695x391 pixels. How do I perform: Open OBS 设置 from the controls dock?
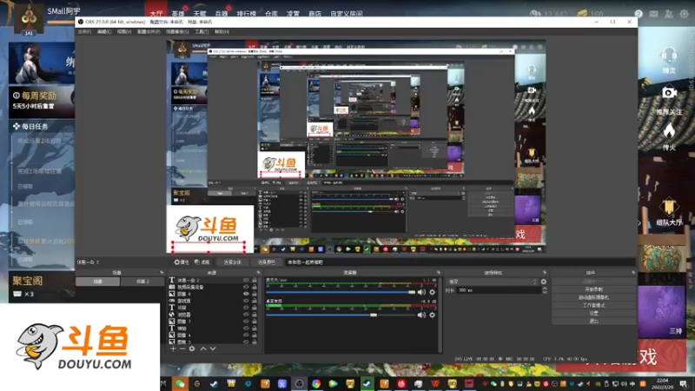(x=593, y=313)
